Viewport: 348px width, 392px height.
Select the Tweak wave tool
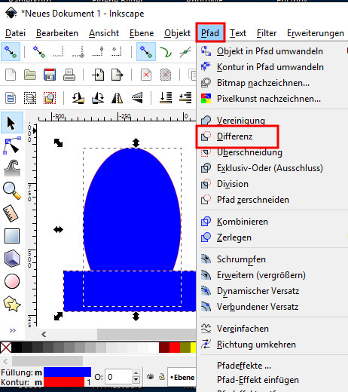(x=12, y=168)
